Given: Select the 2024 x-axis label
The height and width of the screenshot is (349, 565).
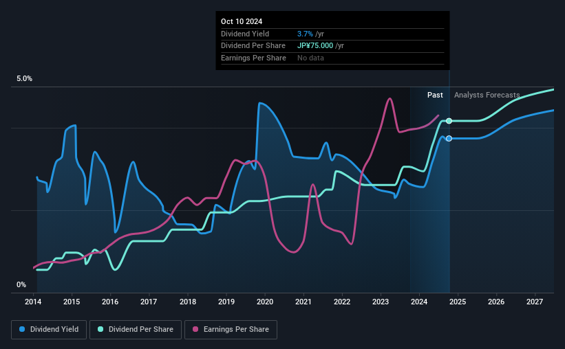Looking at the screenshot, I should click(419, 302).
